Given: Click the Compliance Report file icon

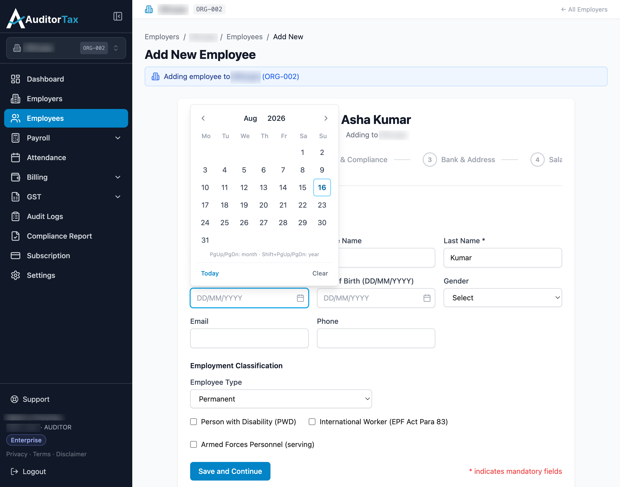Looking at the screenshot, I should coord(16,236).
